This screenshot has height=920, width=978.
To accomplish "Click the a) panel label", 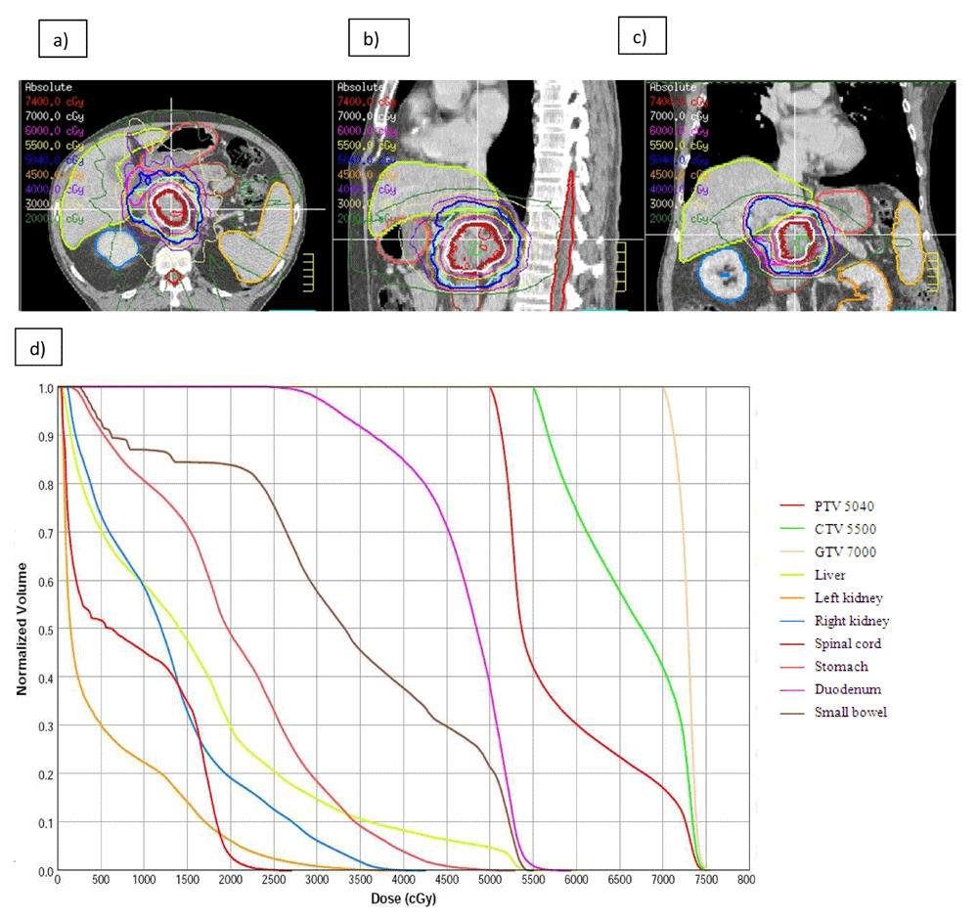I will [63, 39].
